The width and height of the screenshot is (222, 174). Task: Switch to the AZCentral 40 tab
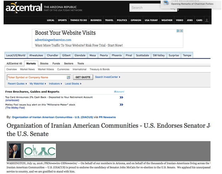(14, 64)
